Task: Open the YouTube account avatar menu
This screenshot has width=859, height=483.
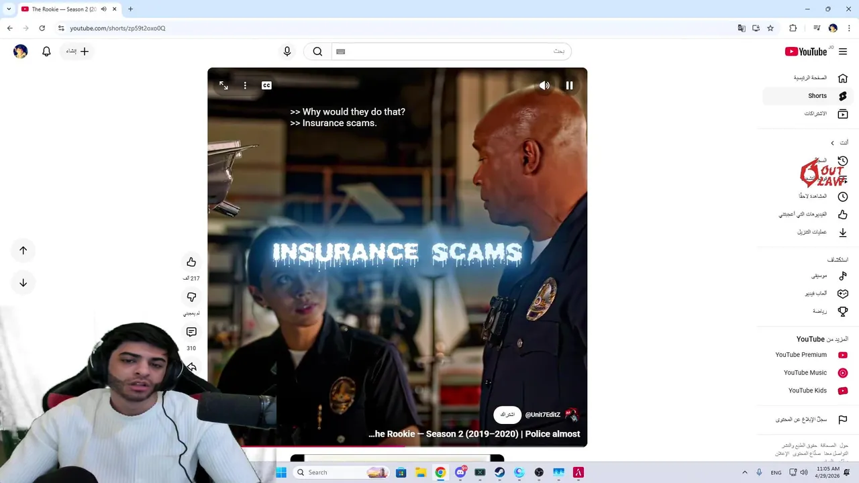Action: tap(21, 51)
